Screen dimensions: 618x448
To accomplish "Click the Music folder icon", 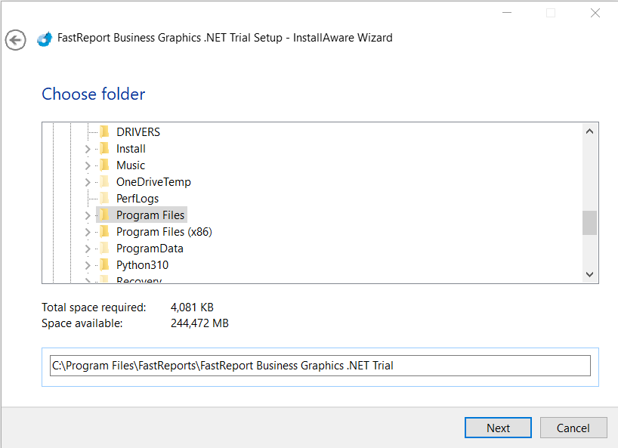I will pyautogui.click(x=104, y=165).
